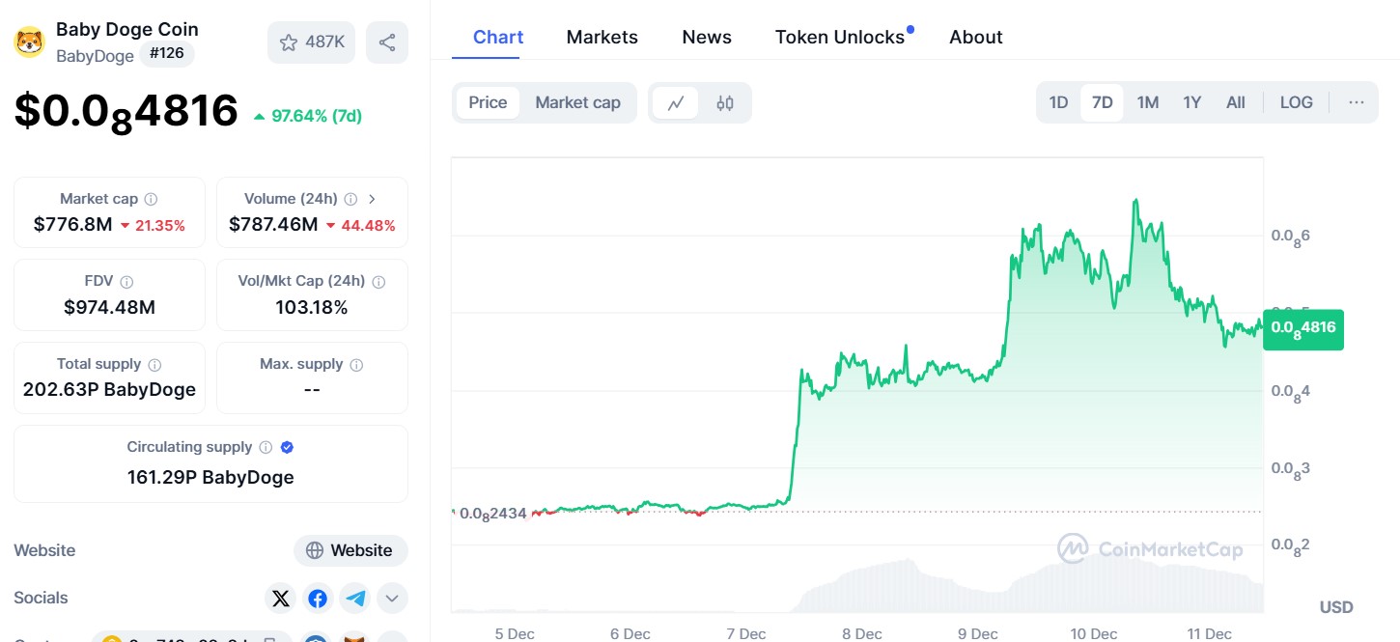
Task: Expand Volume (24h) details arrow
Action: click(373, 199)
